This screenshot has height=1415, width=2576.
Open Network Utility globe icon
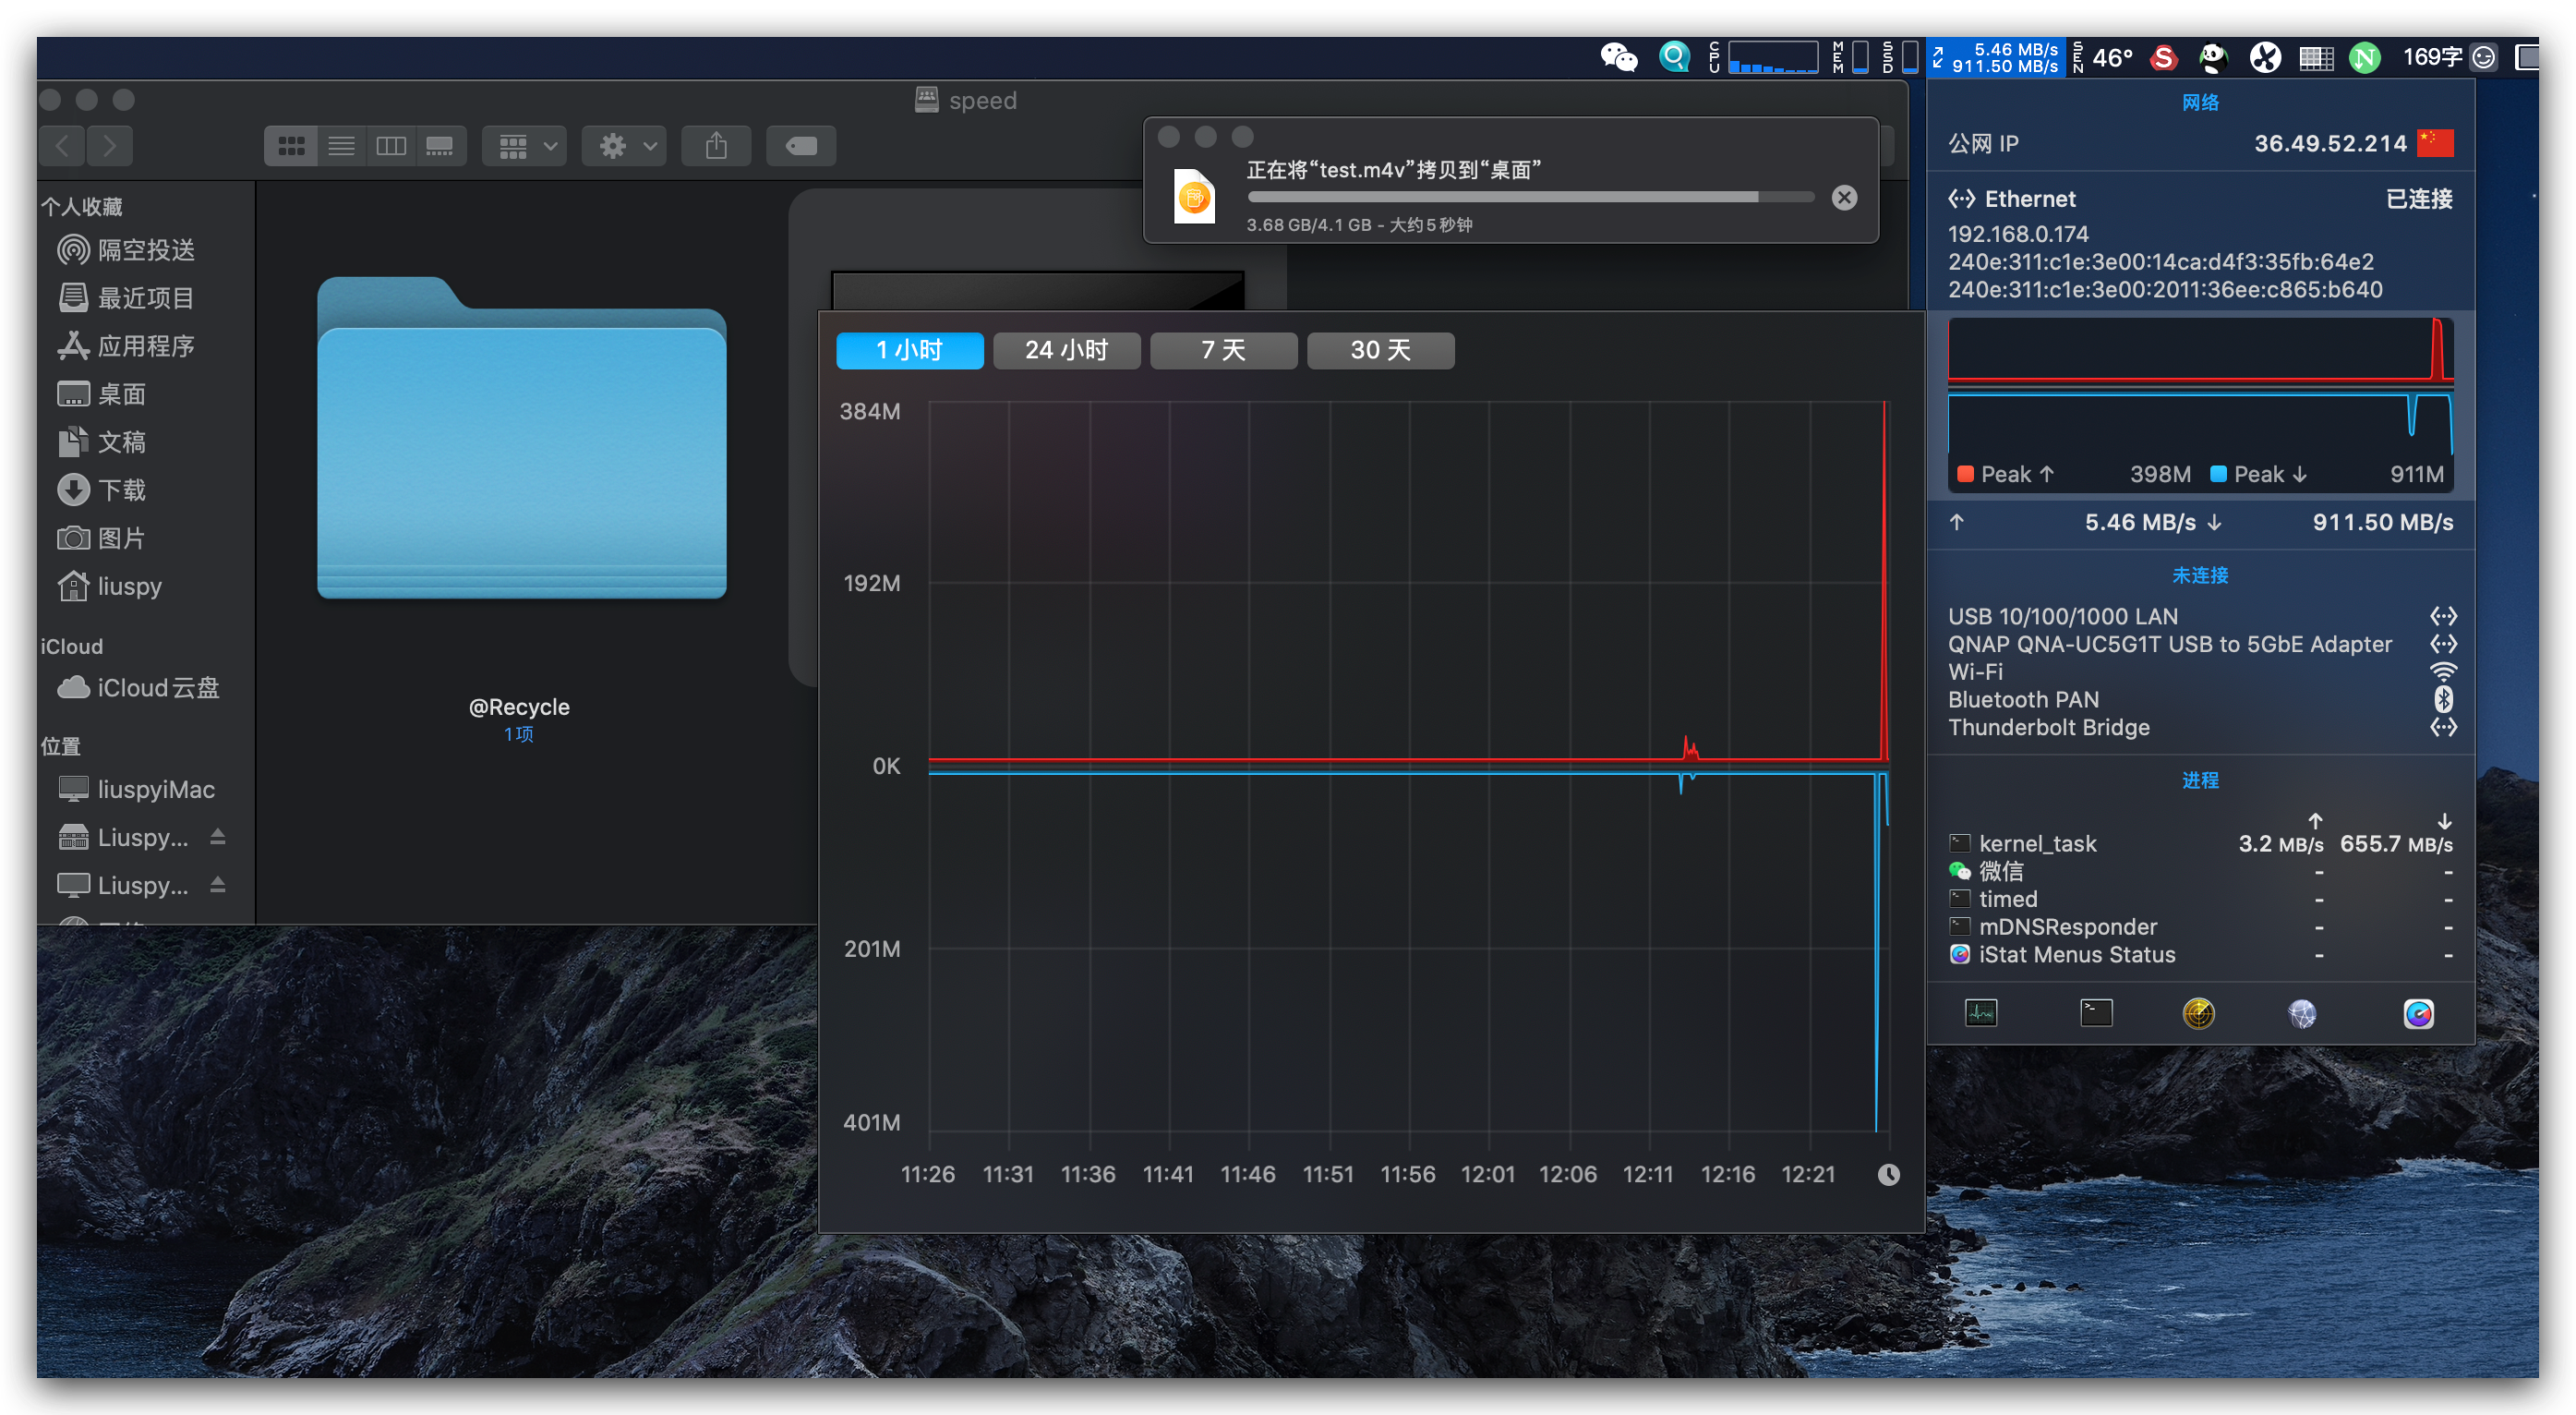pyautogui.click(x=2302, y=1014)
